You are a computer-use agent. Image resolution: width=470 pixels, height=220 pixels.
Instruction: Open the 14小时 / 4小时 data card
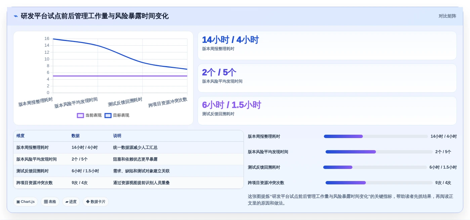327,45
